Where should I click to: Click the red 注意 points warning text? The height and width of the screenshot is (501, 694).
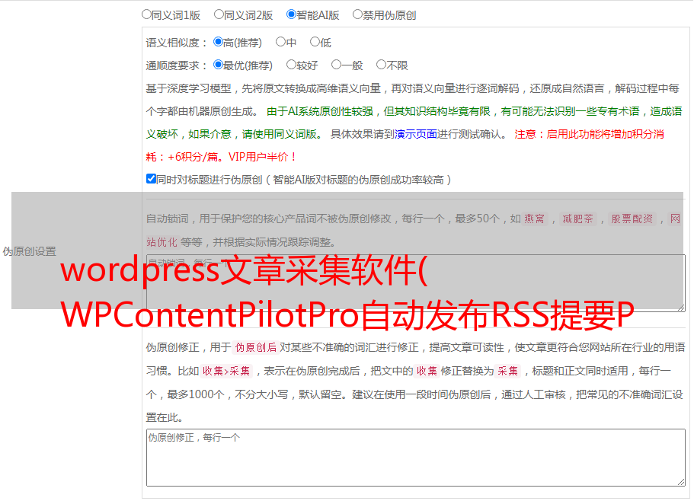[x=405, y=145]
